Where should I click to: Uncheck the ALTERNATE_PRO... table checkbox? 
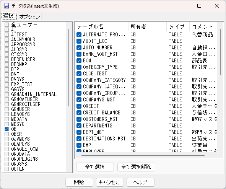(79, 34)
